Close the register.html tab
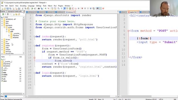The height and width of the screenshot is (100, 178). tap(138, 12)
